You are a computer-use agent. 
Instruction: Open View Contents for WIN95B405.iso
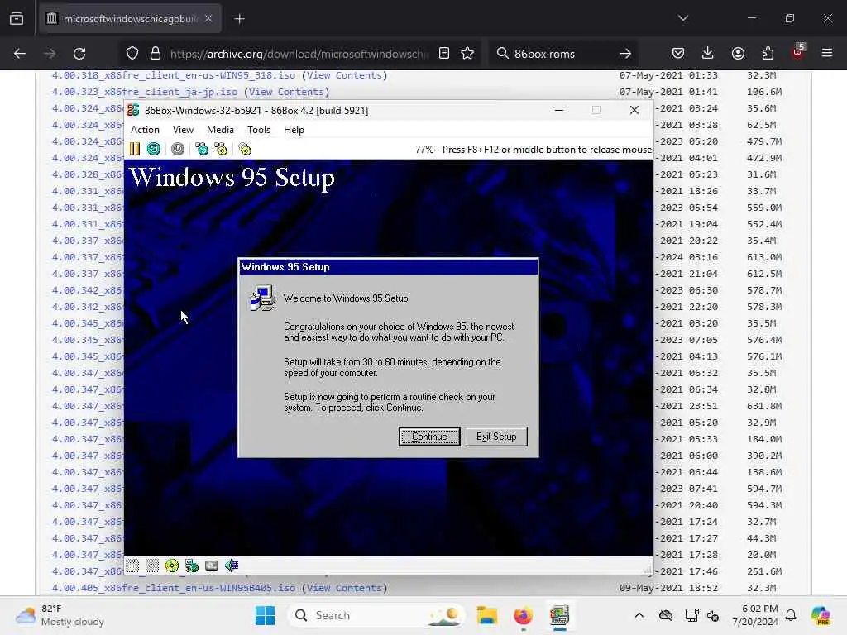point(345,588)
